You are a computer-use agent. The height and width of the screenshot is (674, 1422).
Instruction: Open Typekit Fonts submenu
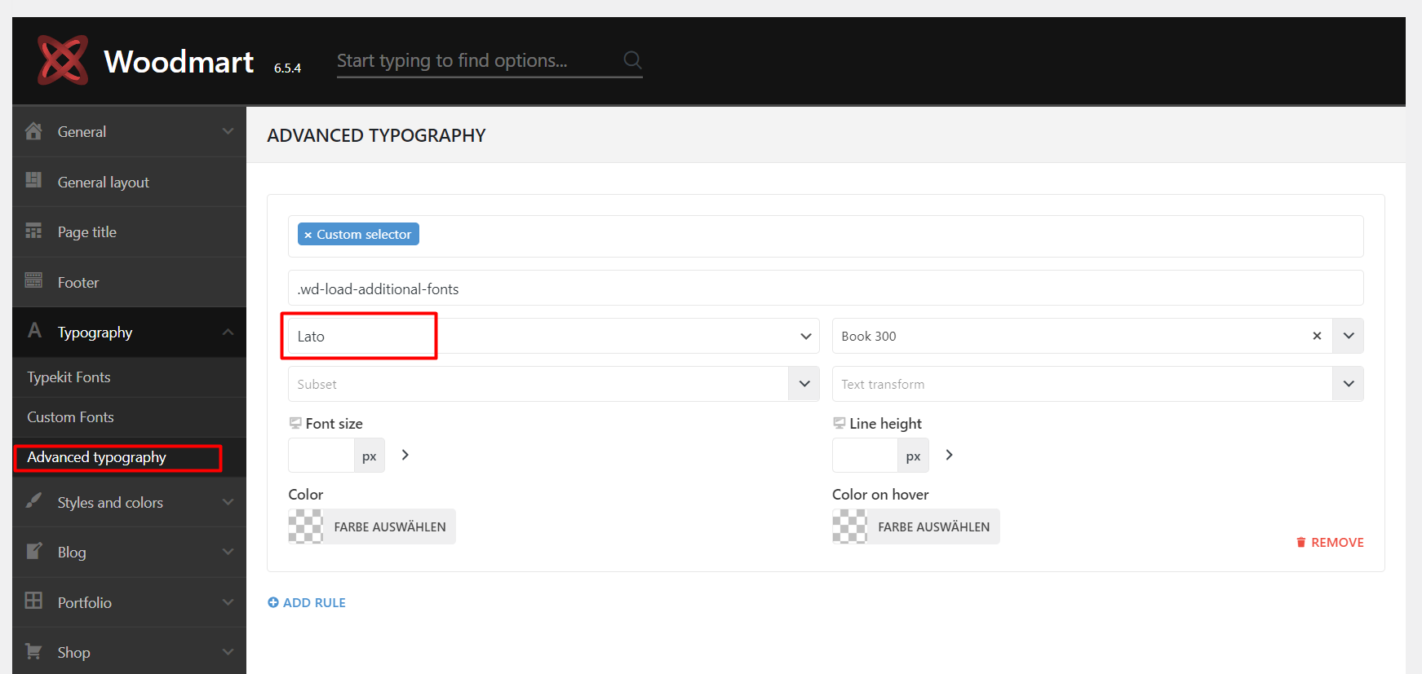pos(129,377)
